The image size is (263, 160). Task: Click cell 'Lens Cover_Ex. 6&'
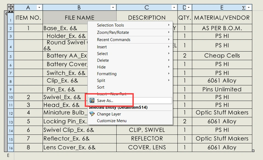[80, 147]
